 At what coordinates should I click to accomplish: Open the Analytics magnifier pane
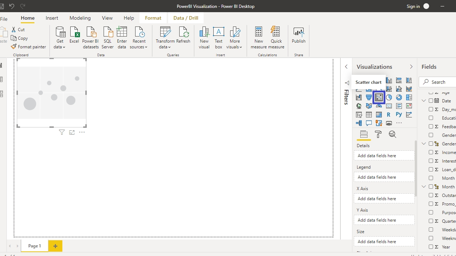[x=393, y=134]
